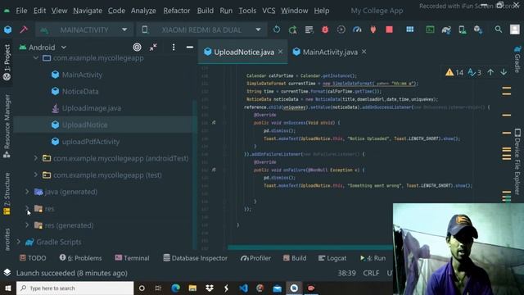524x295 pixels.
Task: Click the Apply Code Changes icon
Action: tap(309, 29)
